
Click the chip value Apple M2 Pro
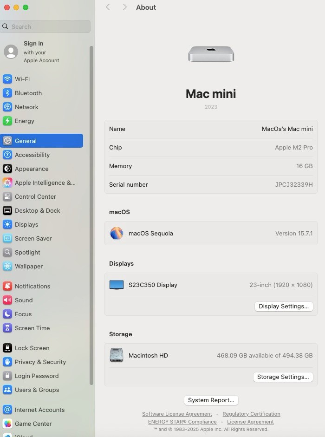pos(294,147)
